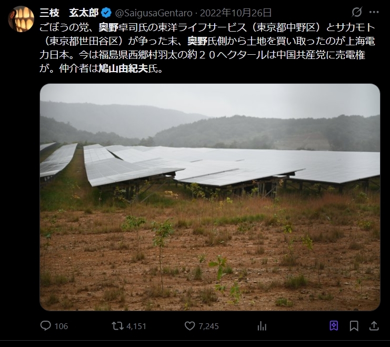
Task: Open the @SaigusaGentaro handle link
Action: tap(152, 12)
